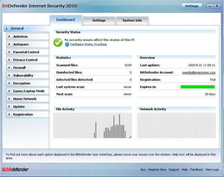Expand the Encryption arrow in sidebar
The width and height of the screenshot is (224, 177).
pyautogui.click(x=9, y=83)
